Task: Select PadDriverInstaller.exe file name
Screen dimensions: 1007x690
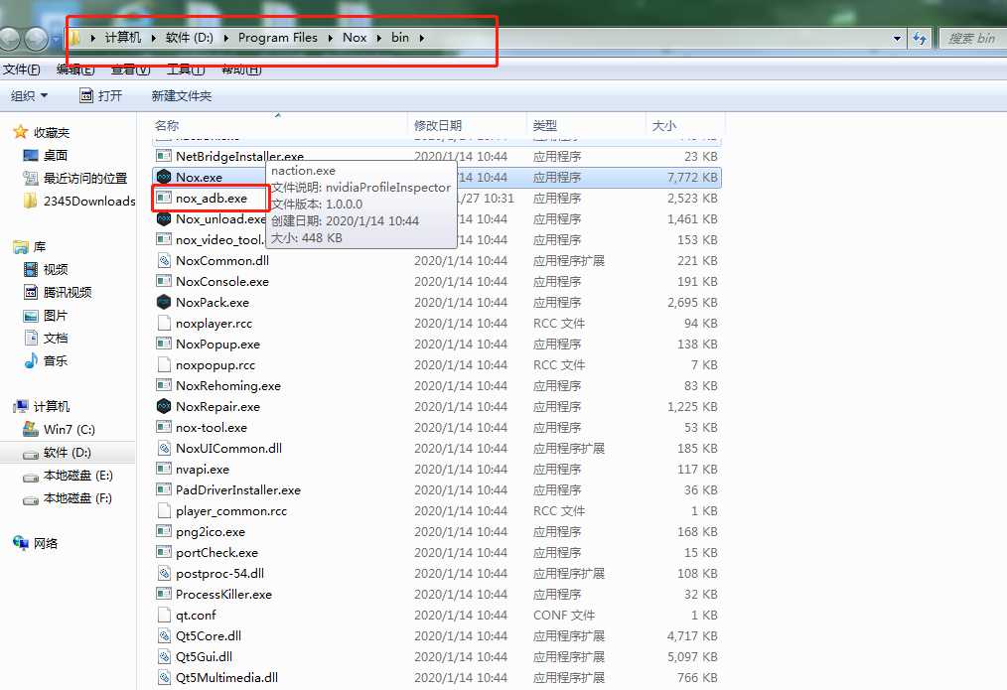Action: point(238,489)
